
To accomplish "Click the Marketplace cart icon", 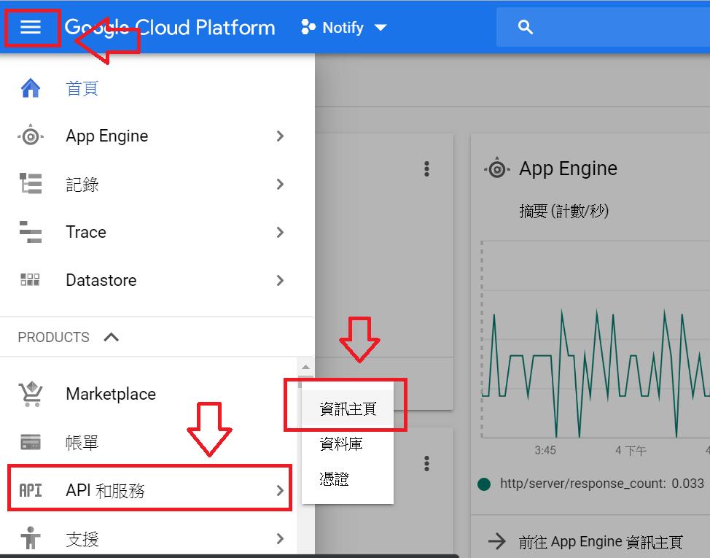I will pos(31,394).
